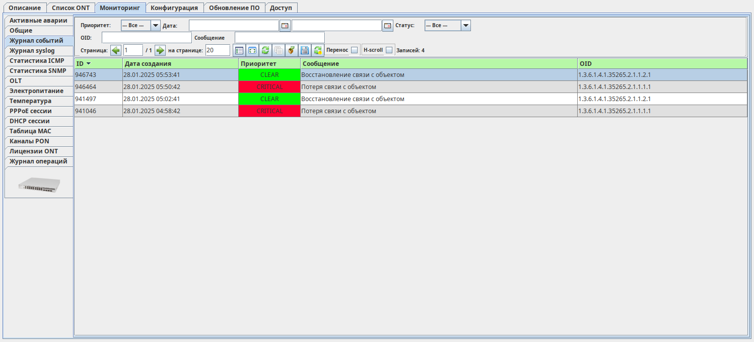
Task: Sort by Дата создания column header
Action: (180, 64)
